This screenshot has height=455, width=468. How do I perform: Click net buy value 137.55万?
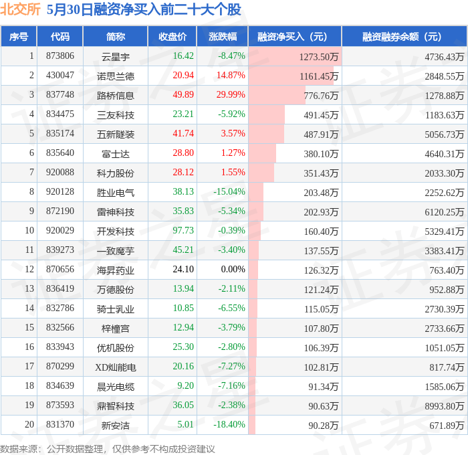tap(321, 251)
